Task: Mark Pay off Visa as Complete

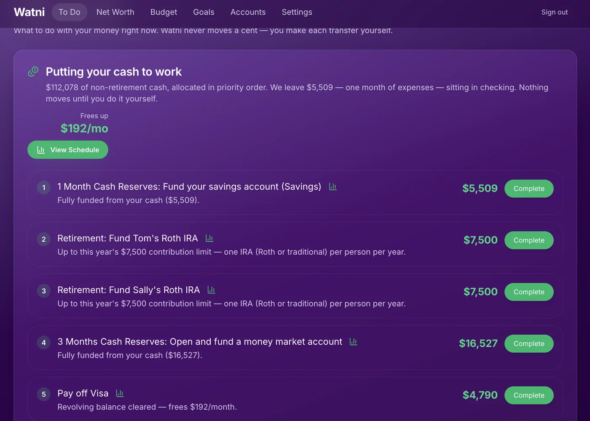Action: [x=529, y=395]
